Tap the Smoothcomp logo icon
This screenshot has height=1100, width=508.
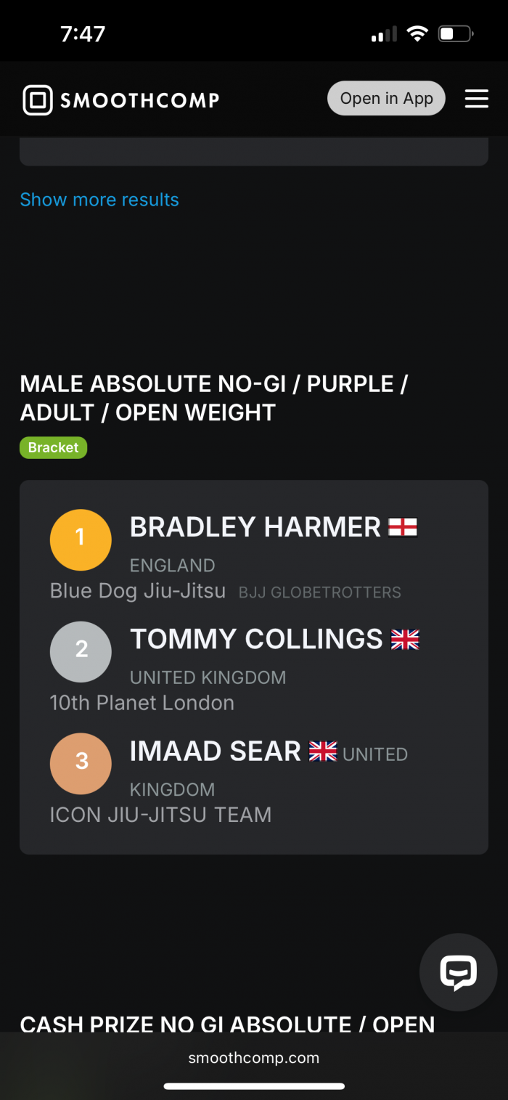click(38, 100)
